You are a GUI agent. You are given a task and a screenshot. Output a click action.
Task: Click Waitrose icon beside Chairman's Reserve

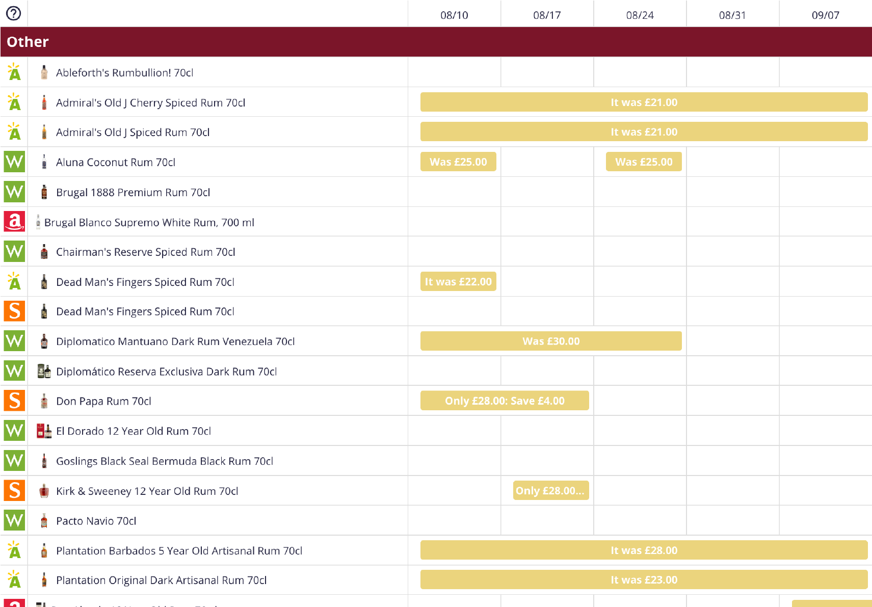pyautogui.click(x=14, y=252)
